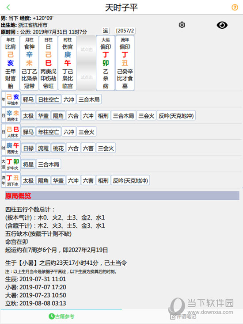Click 丁卯 炉中火 大运 row label

pyautogui.click(x=11, y=164)
